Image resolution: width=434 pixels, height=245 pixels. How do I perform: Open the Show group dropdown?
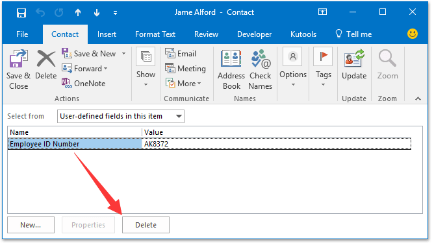(146, 67)
